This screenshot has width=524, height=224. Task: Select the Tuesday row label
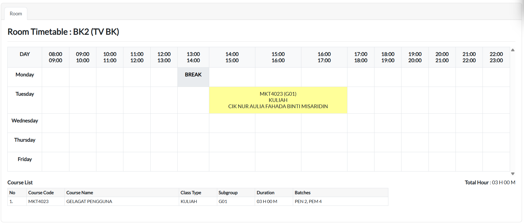pyautogui.click(x=25, y=94)
